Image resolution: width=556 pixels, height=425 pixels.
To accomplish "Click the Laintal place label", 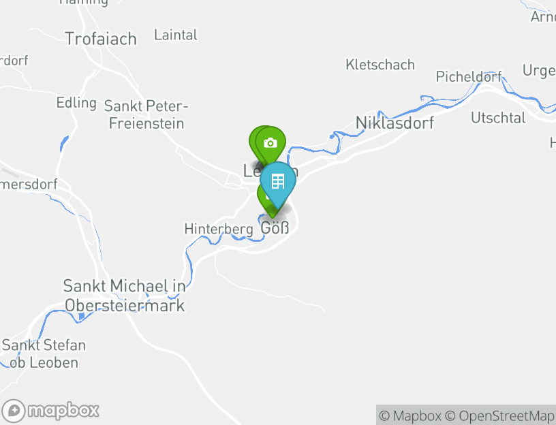I will (x=176, y=35).
